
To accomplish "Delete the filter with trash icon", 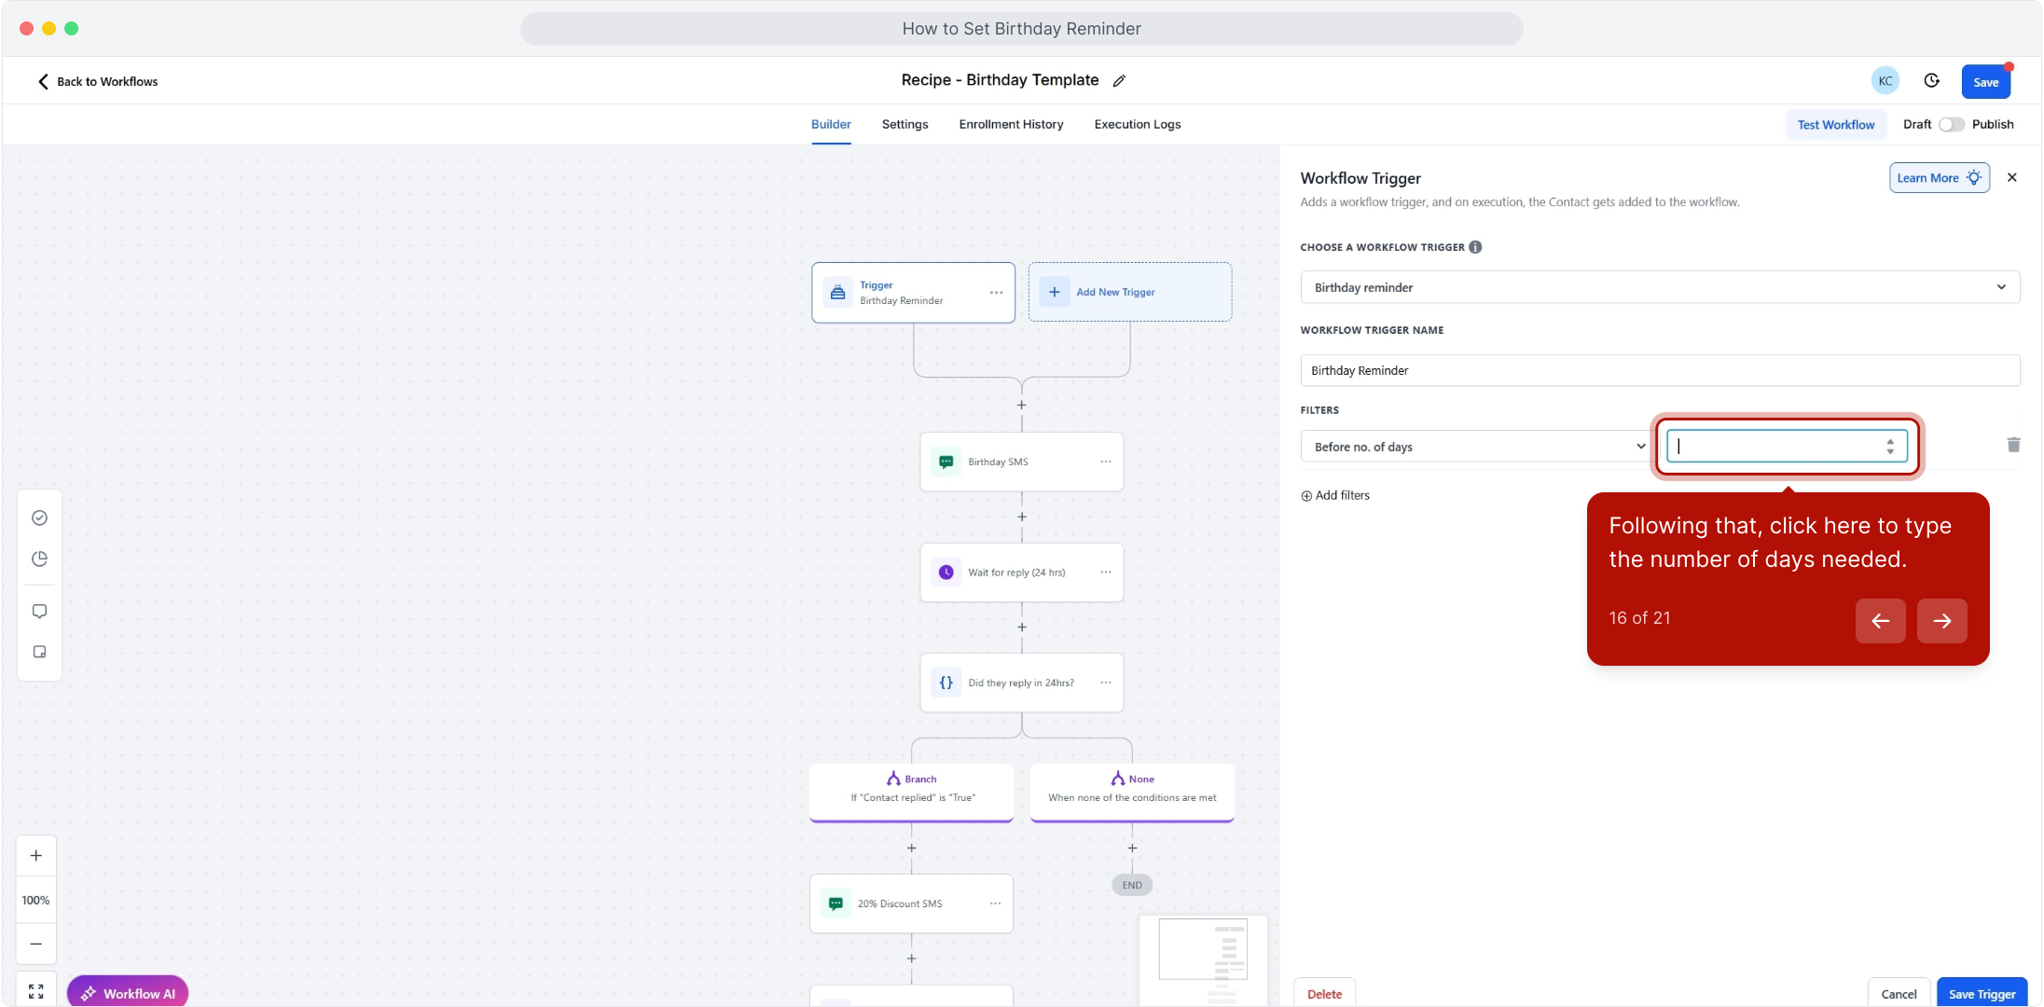I will [x=2013, y=445].
